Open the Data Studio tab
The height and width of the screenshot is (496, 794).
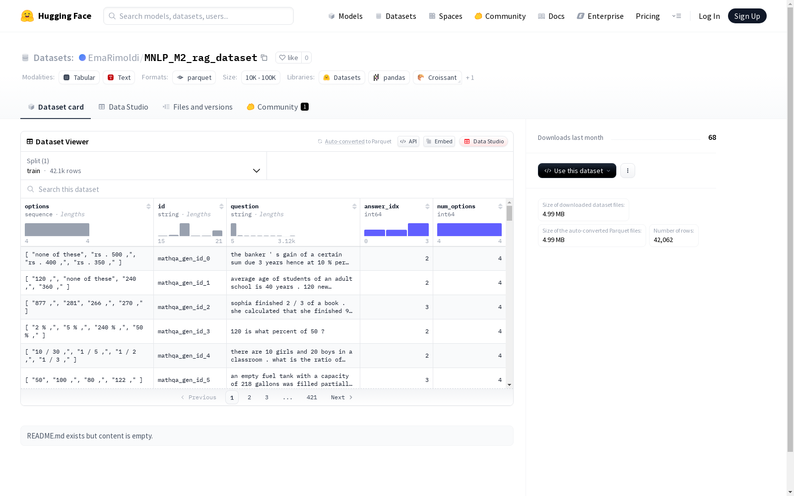point(123,107)
